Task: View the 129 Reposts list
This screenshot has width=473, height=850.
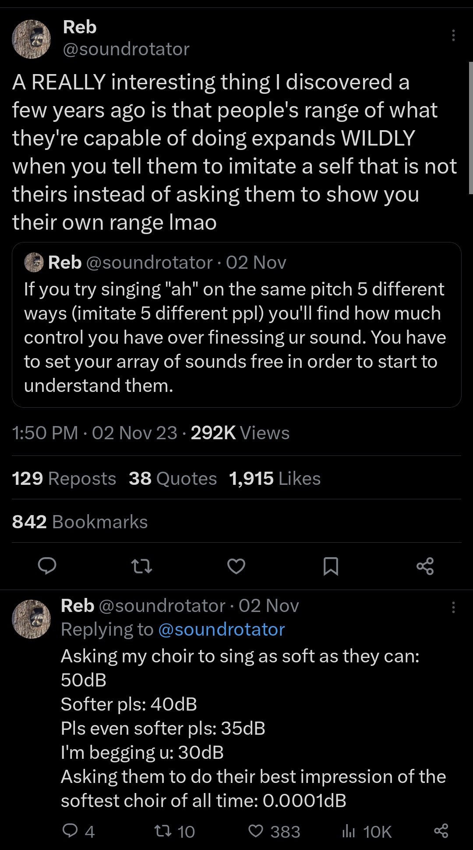Action: (x=64, y=478)
